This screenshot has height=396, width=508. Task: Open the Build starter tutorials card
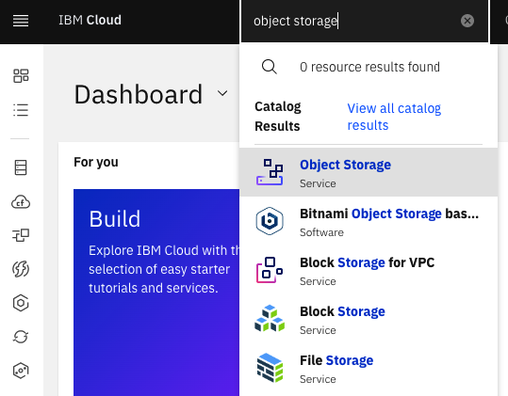156,293
